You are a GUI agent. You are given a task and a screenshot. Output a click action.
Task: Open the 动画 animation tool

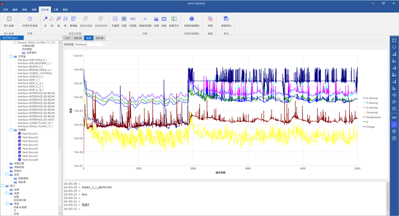(x=164, y=19)
